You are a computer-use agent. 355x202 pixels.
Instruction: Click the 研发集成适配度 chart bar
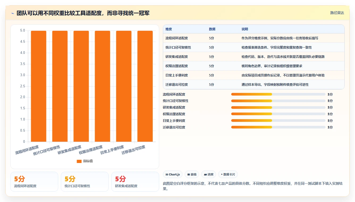point(81,86)
